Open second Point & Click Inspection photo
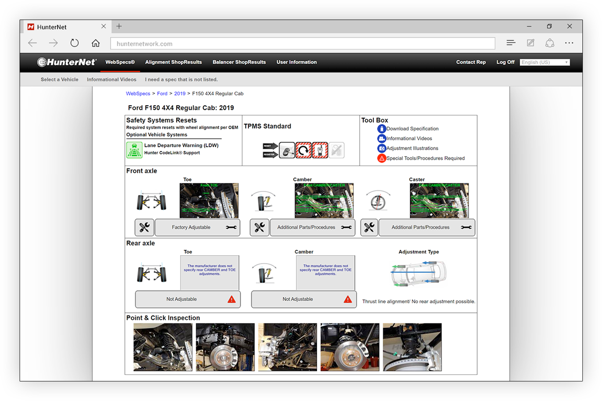602x401 pixels. coord(225,347)
